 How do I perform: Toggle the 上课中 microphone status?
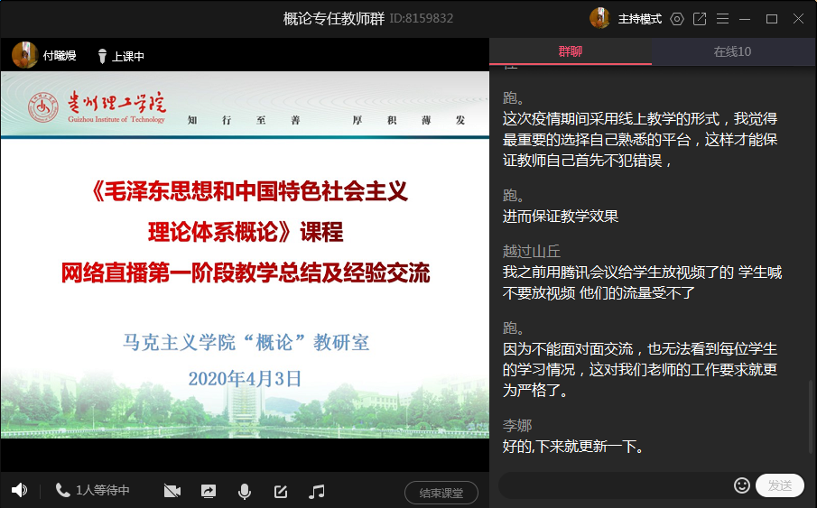(x=120, y=56)
